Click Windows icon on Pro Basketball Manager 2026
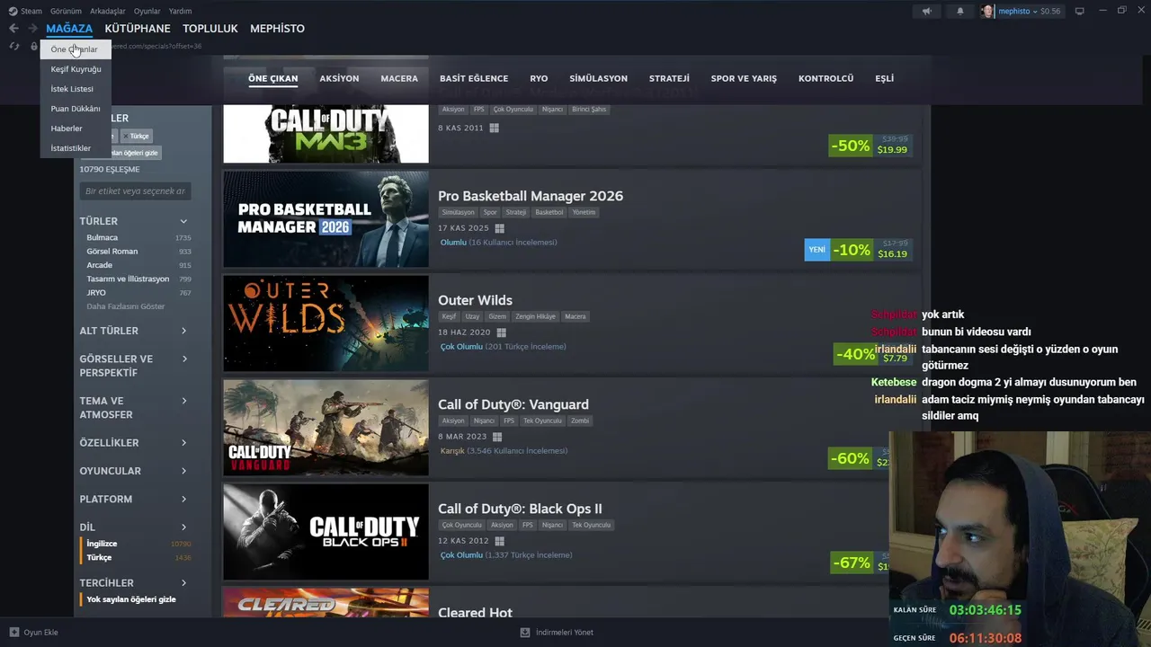This screenshot has width=1151, height=647. (x=499, y=228)
